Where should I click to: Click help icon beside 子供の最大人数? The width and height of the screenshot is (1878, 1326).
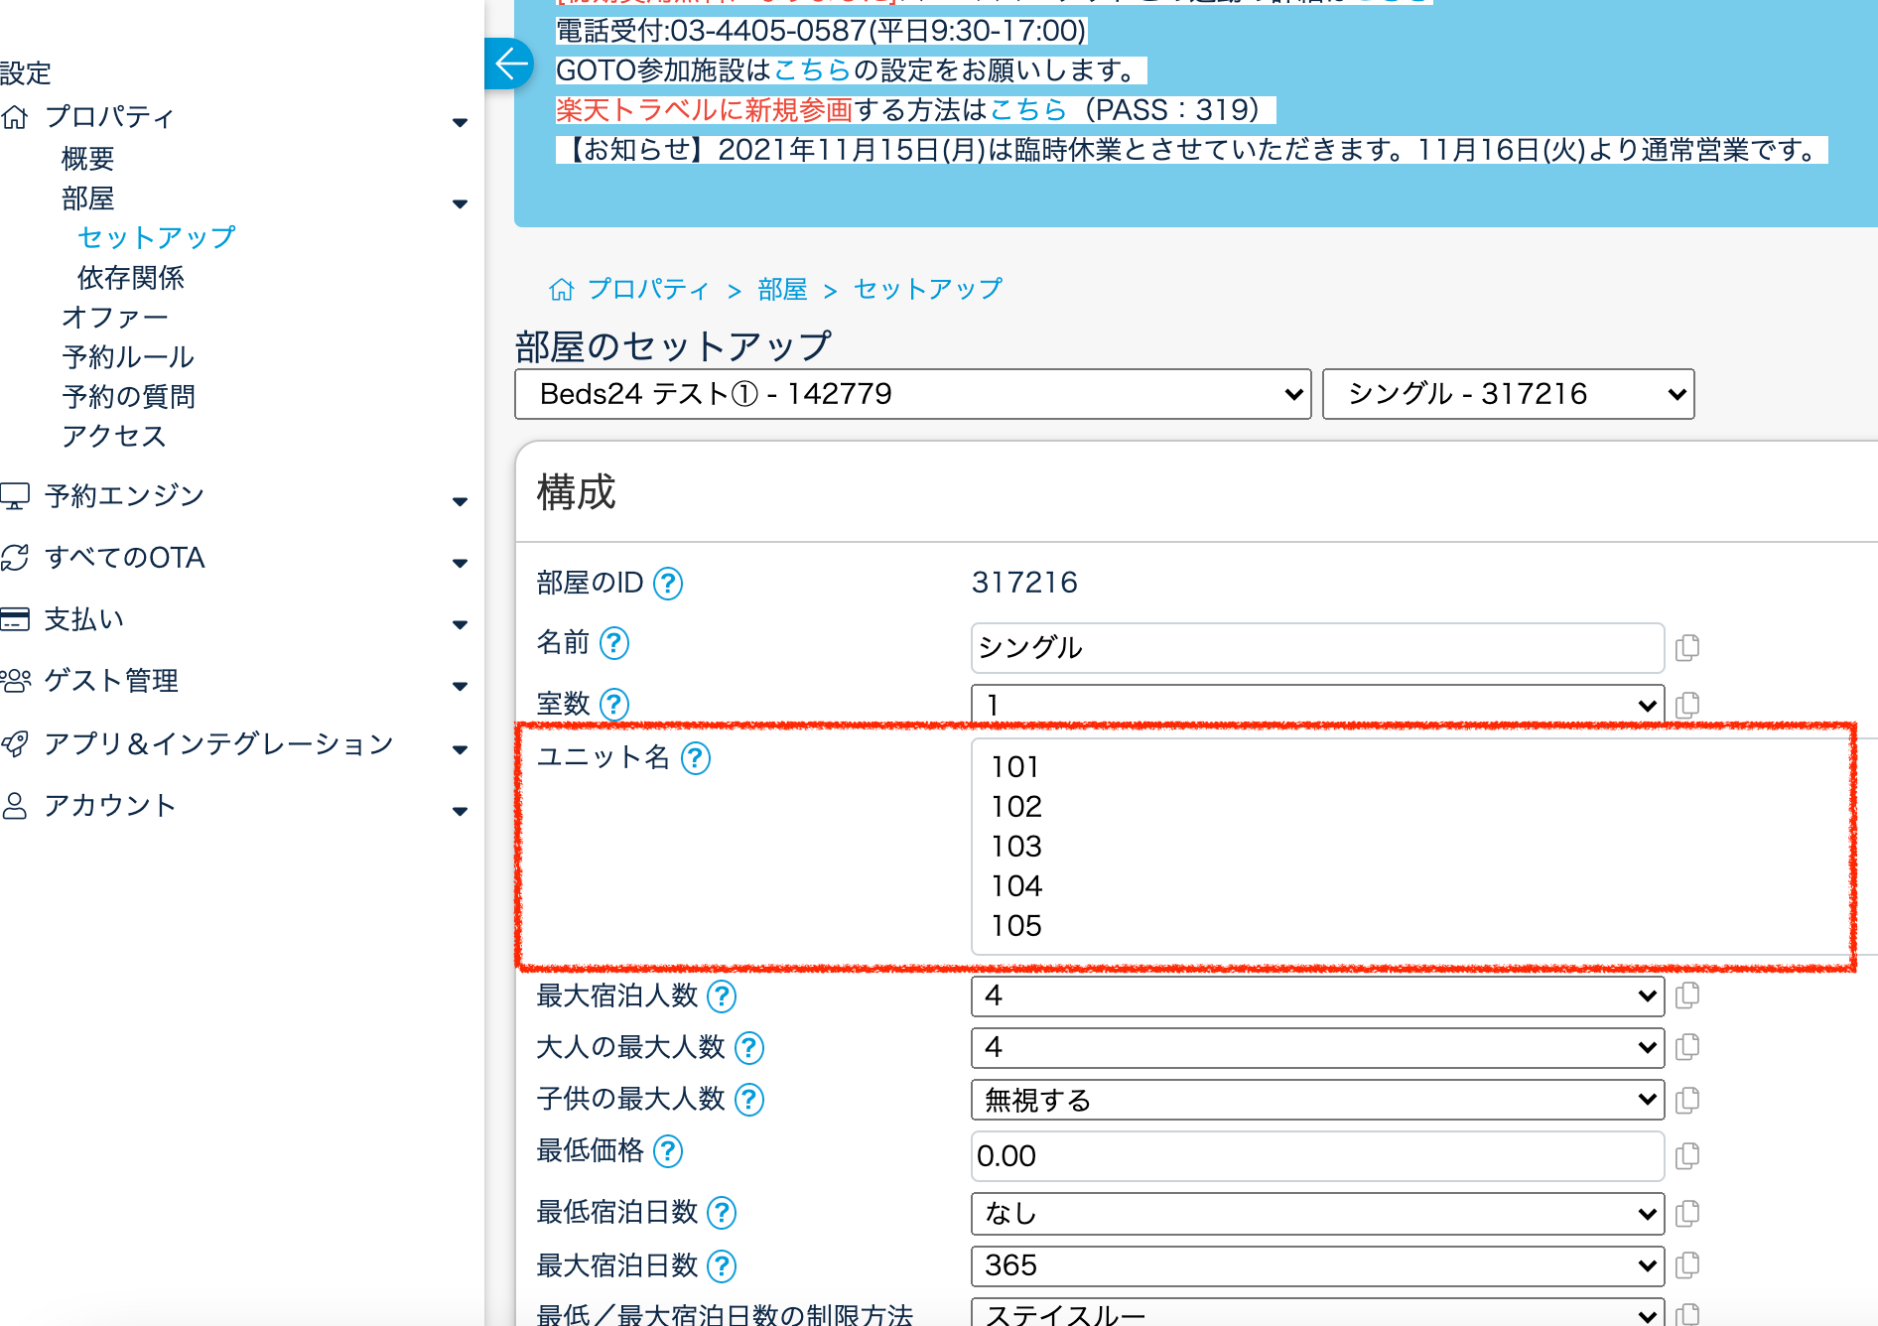749,1100
